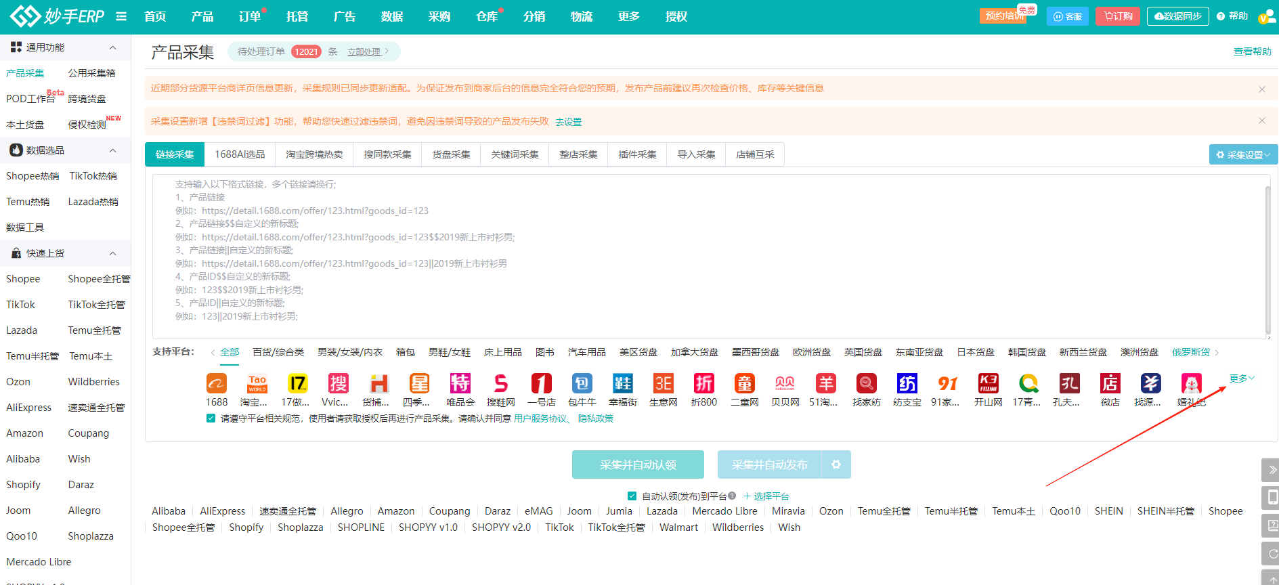Click the 微店 platform icon

pyautogui.click(x=1110, y=384)
